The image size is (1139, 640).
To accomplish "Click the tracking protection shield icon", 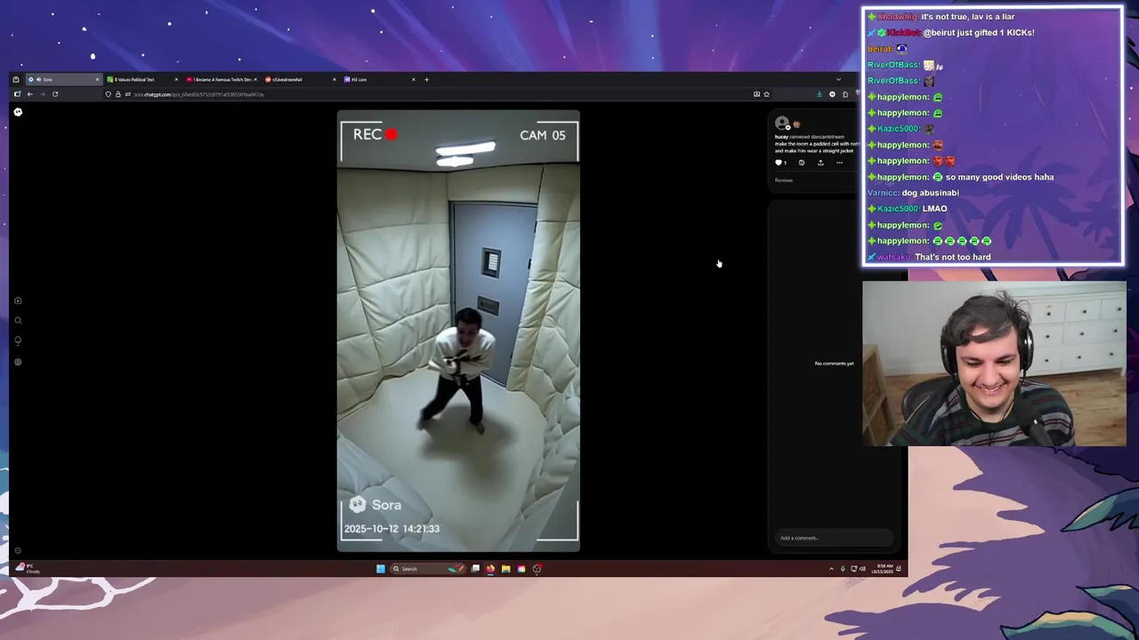I will click(x=109, y=93).
